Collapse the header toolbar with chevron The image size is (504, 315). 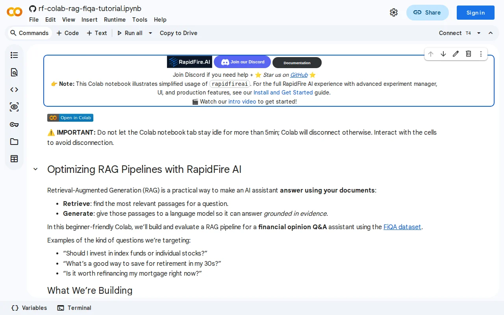(x=491, y=33)
